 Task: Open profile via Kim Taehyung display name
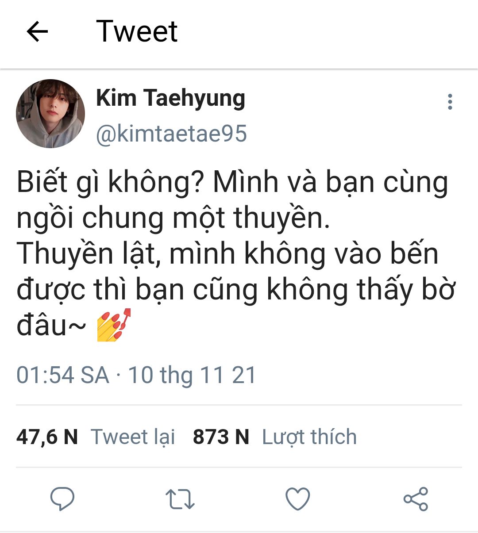click(x=170, y=98)
